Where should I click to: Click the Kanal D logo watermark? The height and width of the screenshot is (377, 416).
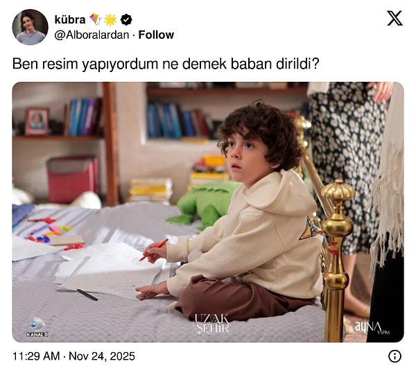37,327
